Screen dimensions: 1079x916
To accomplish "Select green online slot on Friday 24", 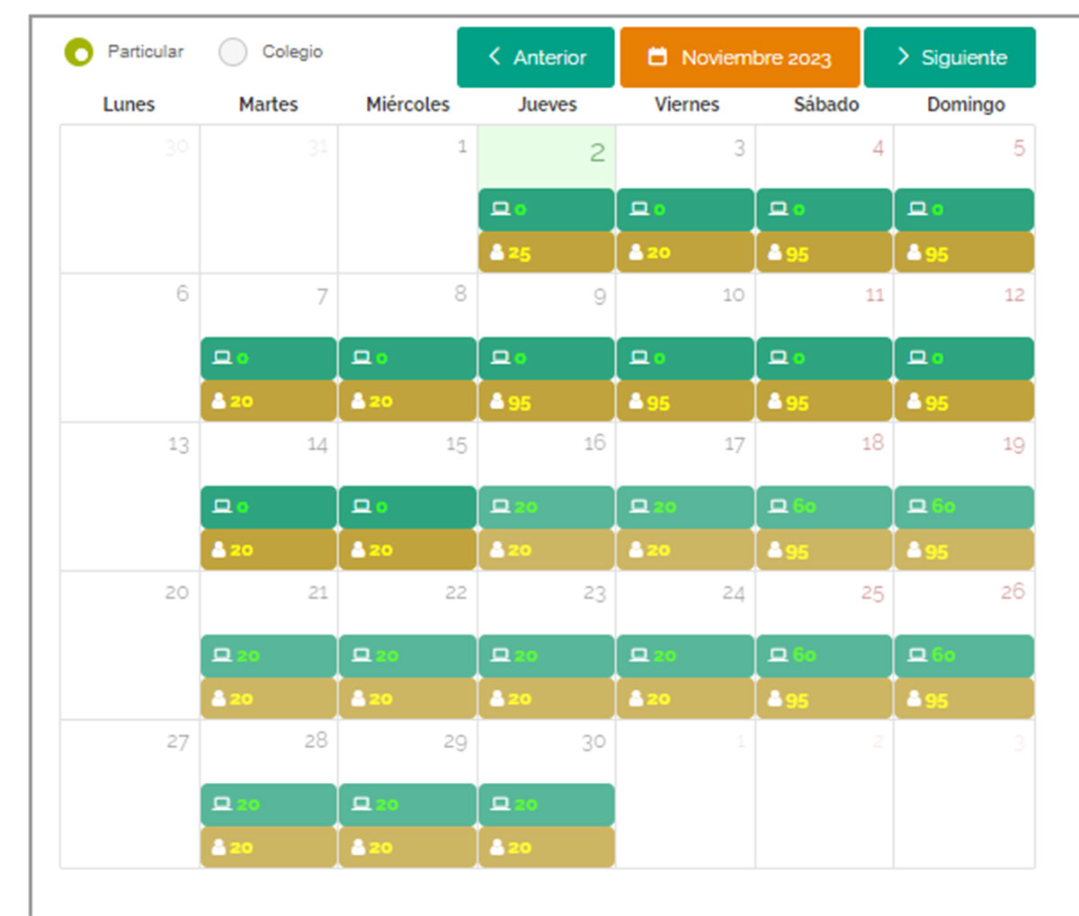I will (x=685, y=655).
